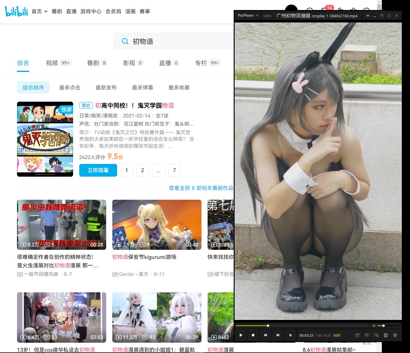Open the PotPlayer main menu dropdown
The width and height of the screenshot is (410, 353).
click(248, 15)
